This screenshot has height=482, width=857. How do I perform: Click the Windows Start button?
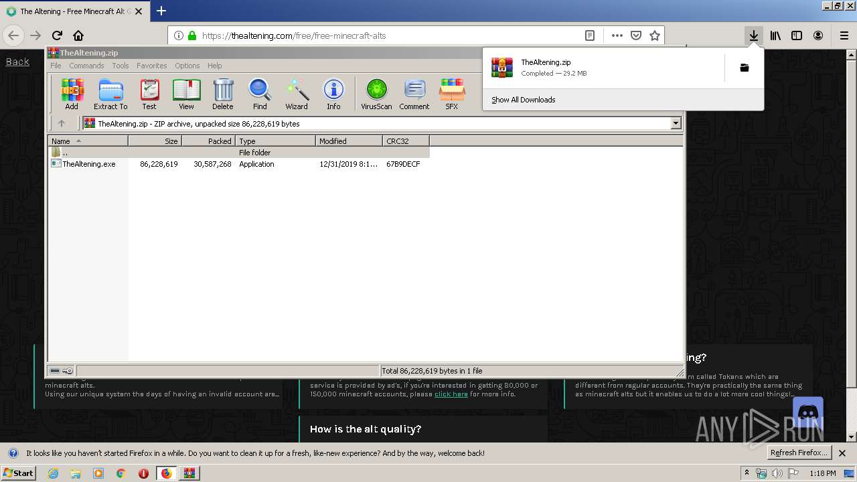pos(18,473)
